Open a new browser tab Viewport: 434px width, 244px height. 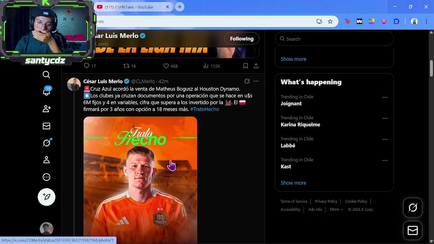click(180, 7)
